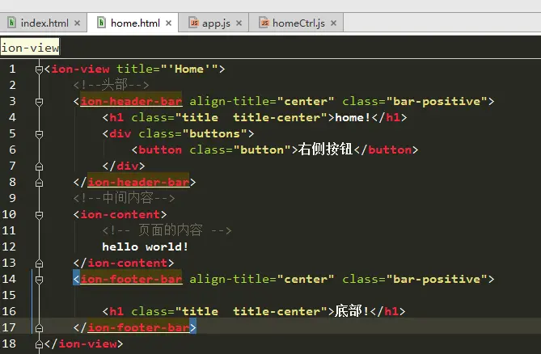Click the fold end marker on line 17
This screenshot has height=354, width=541.
coord(39,328)
